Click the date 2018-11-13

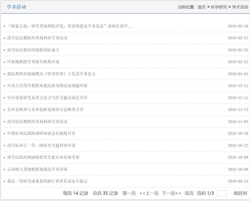click(x=238, y=109)
